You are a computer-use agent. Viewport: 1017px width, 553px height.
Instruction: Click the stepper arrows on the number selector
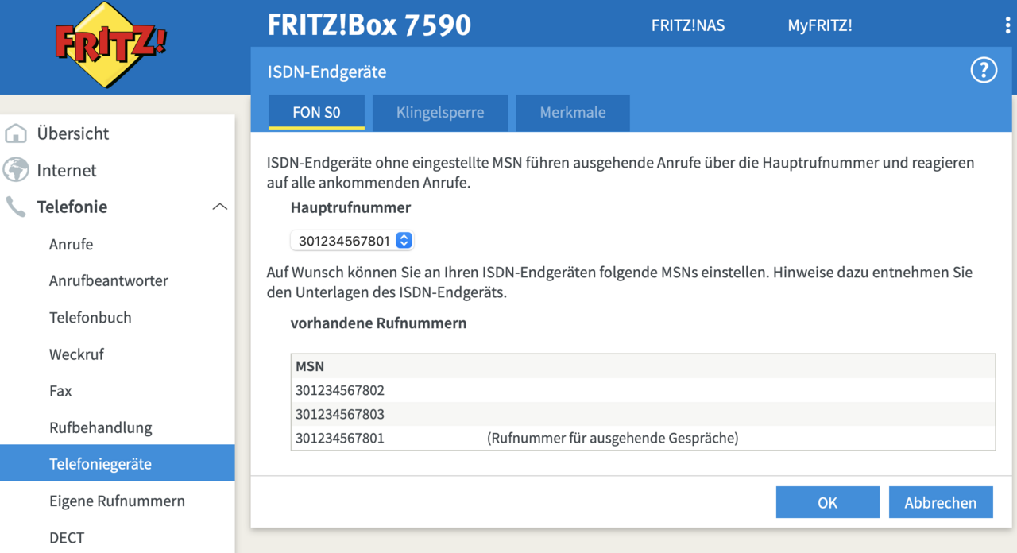pos(403,240)
